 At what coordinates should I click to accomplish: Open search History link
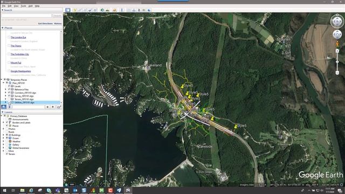(x=58, y=24)
